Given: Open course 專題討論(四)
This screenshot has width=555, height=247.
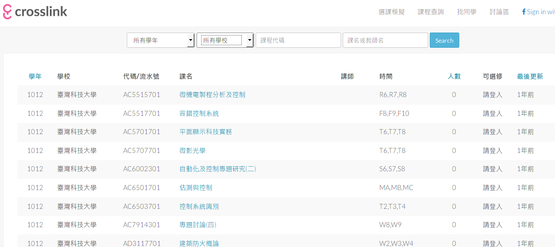Looking at the screenshot, I should (x=198, y=225).
